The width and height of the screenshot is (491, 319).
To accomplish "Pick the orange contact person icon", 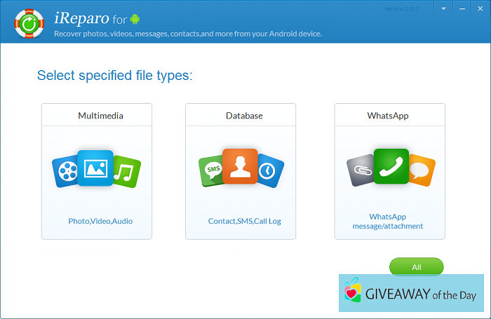I will pos(241,167).
